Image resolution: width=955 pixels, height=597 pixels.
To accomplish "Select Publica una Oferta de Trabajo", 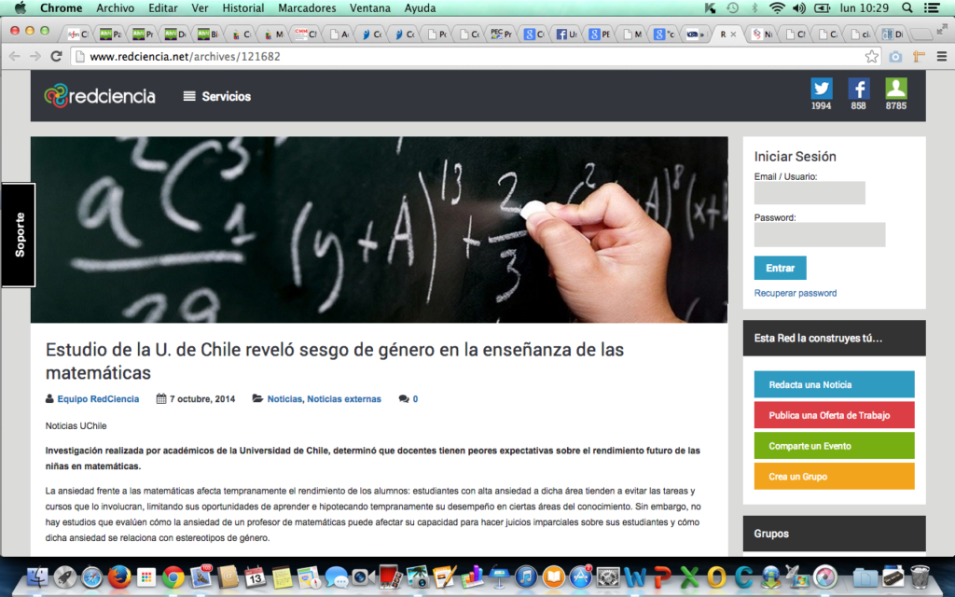I will pos(834,415).
